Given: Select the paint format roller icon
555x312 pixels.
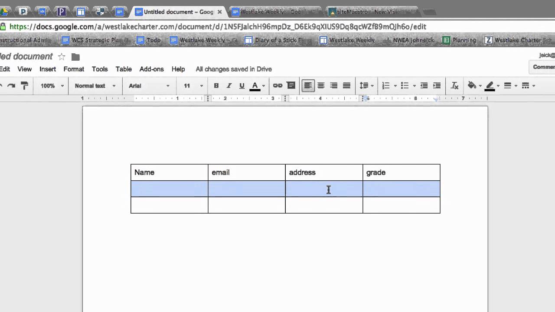Looking at the screenshot, I should pos(25,86).
